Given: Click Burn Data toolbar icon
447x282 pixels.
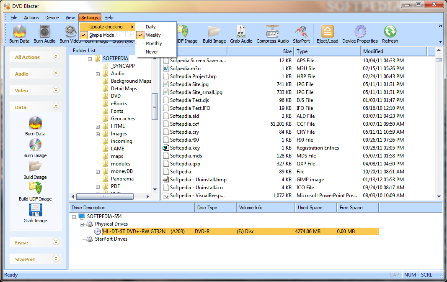Looking at the screenshot, I should [x=19, y=31].
